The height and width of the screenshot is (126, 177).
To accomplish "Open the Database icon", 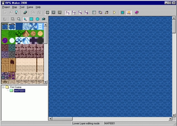I will point(94,12).
